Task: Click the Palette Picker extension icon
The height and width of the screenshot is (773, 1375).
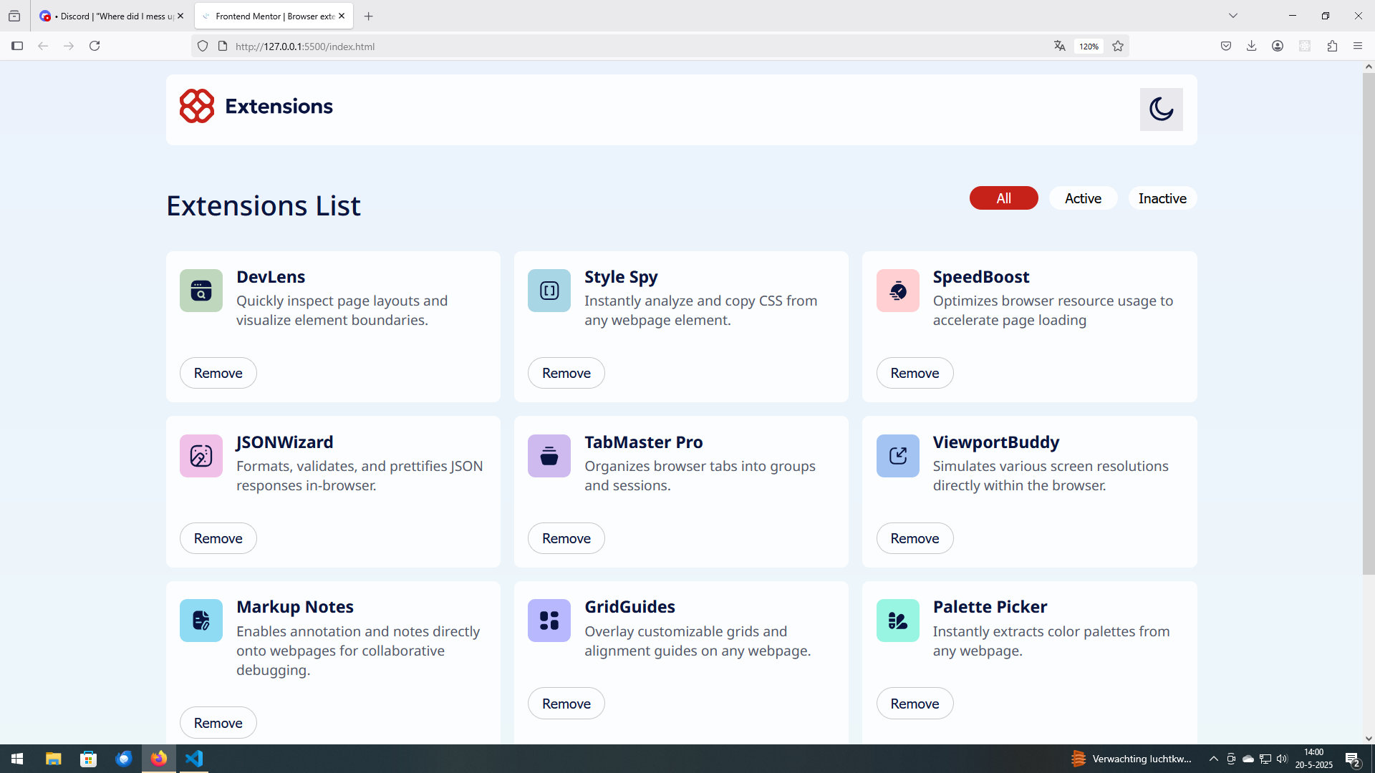Action: tap(897, 621)
